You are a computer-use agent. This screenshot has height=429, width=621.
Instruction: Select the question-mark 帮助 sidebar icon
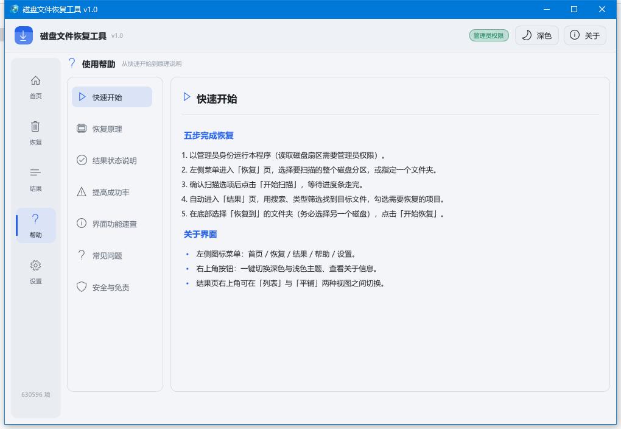tap(36, 219)
